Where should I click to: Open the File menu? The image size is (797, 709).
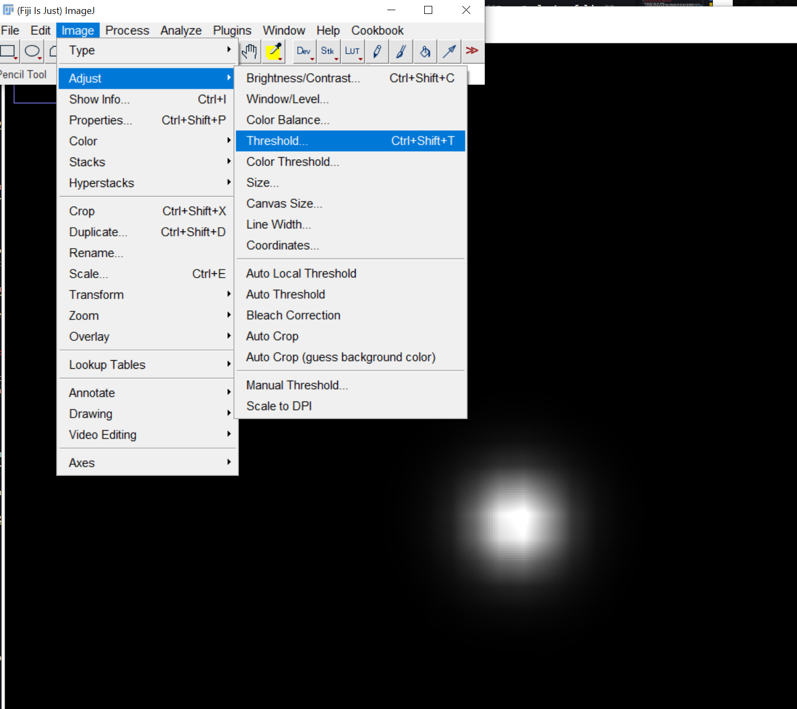[10, 31]
